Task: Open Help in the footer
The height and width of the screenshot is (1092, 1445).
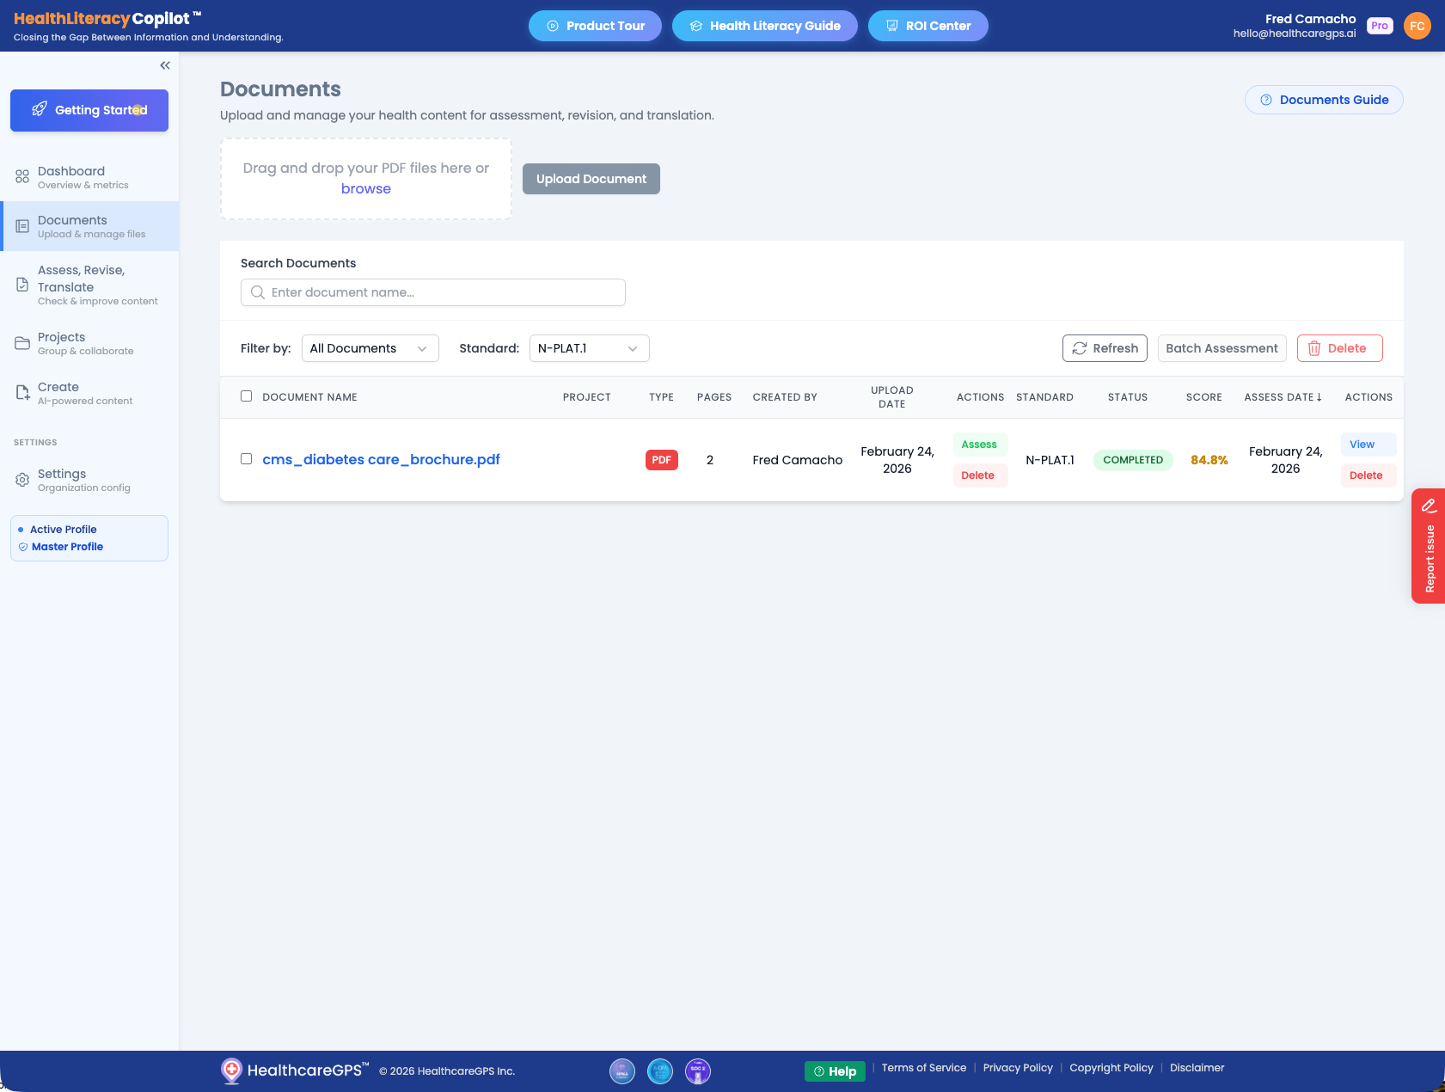Action: click(x=834, y=1071)
